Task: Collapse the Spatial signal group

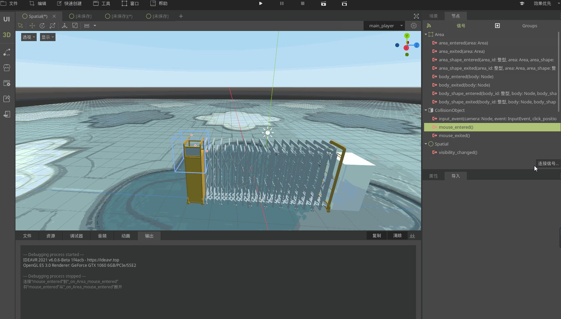Action: (426, 144)
